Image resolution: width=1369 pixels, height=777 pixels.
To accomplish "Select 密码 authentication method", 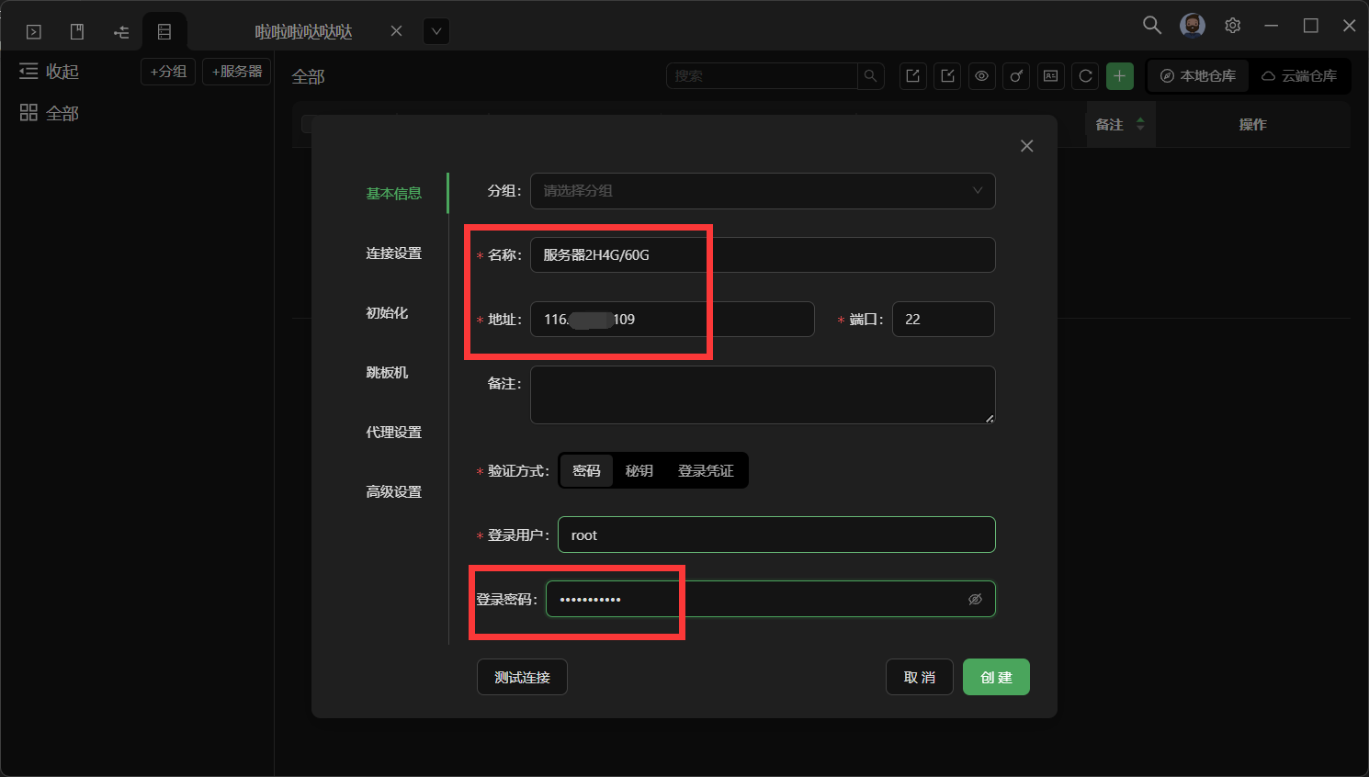I will tap(586, 471).
